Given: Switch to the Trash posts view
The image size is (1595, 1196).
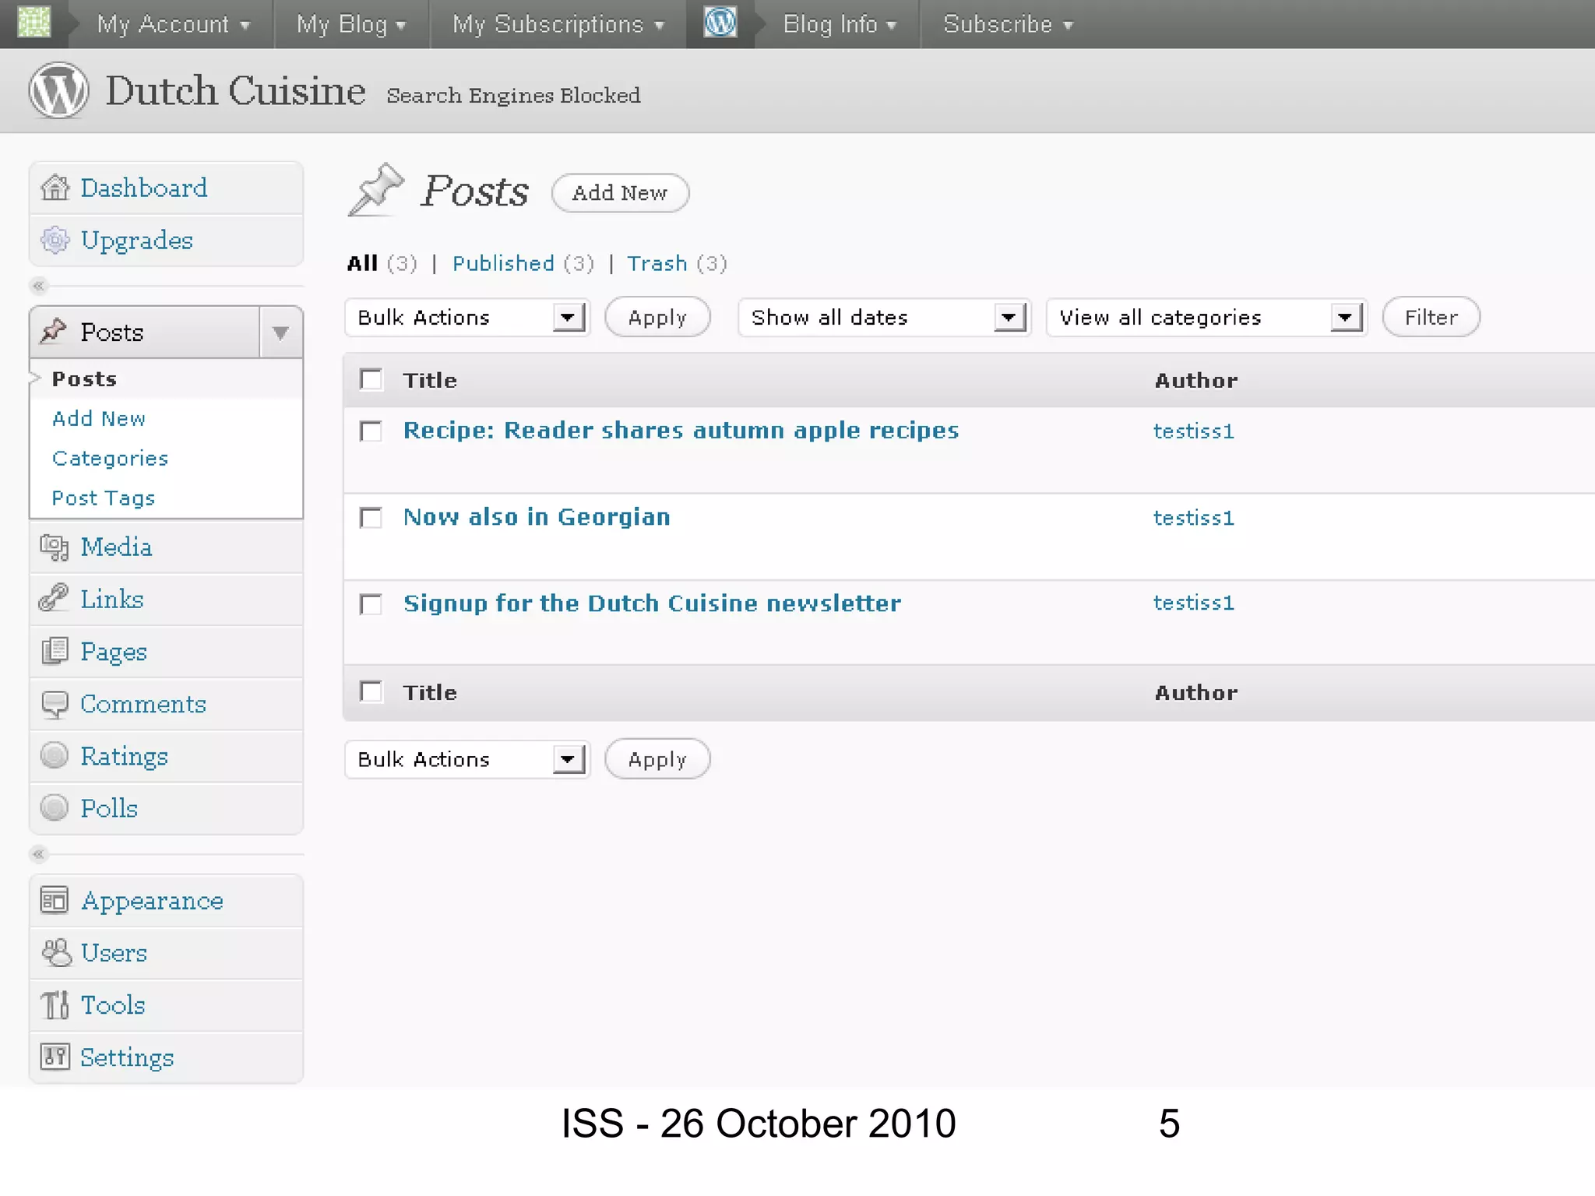Looking at the screenshot, I should click(657, 264).
